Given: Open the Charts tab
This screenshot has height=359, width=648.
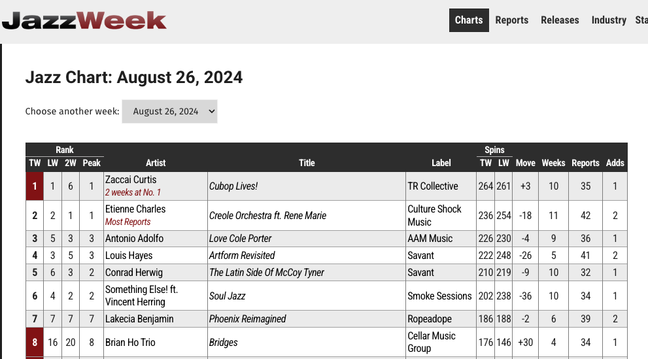Looking at the screenshot, I should pyautogui.click(x=469, y=20).
